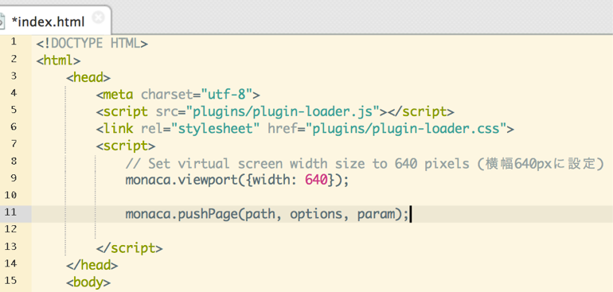Image resolution: width=613 pixels, height=292 pixels.
Task: Click line number 2 in gutter
Action: [14, 59]
